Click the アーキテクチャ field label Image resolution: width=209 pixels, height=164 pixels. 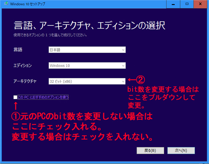tap(25, 81)
